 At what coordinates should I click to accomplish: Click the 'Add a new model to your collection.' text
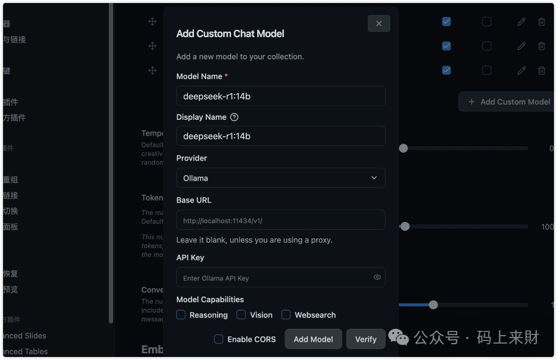click(x=240, y=57)
